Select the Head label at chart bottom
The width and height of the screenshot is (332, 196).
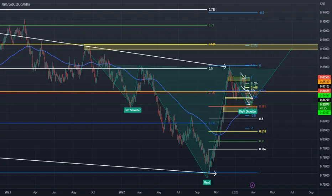207,182
